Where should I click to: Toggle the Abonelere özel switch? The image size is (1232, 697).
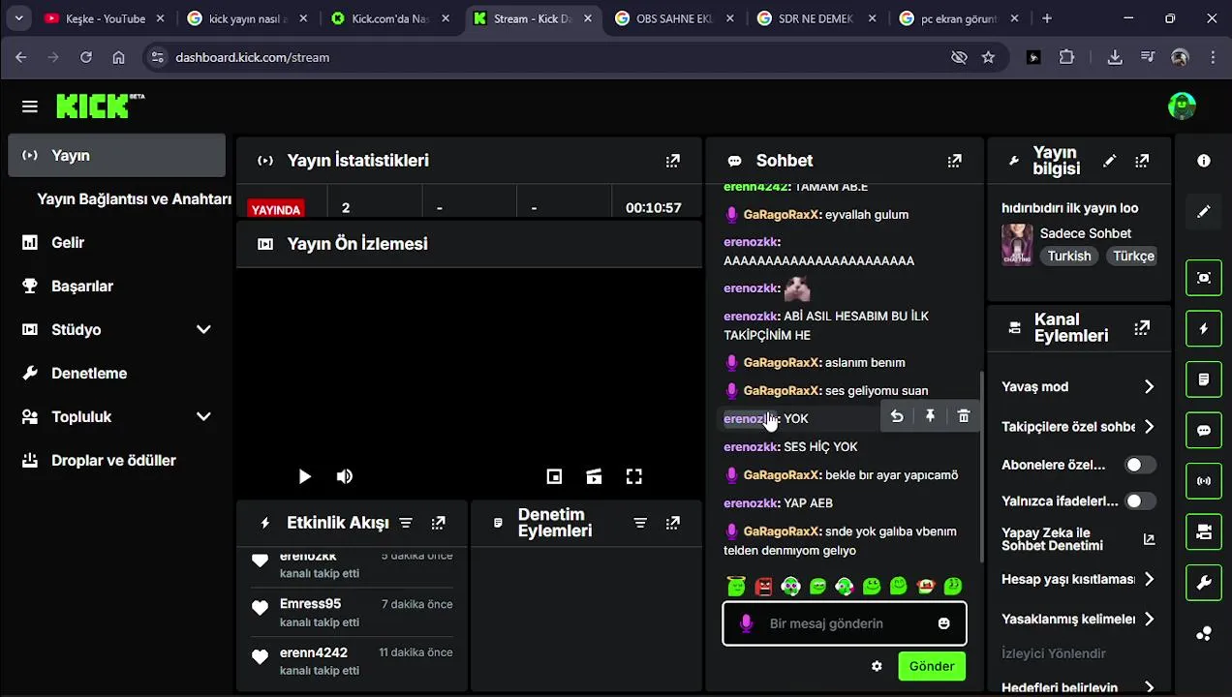(x=1140, y=465)
